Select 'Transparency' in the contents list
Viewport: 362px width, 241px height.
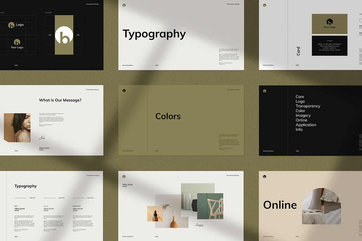click(x=308, y=106)
